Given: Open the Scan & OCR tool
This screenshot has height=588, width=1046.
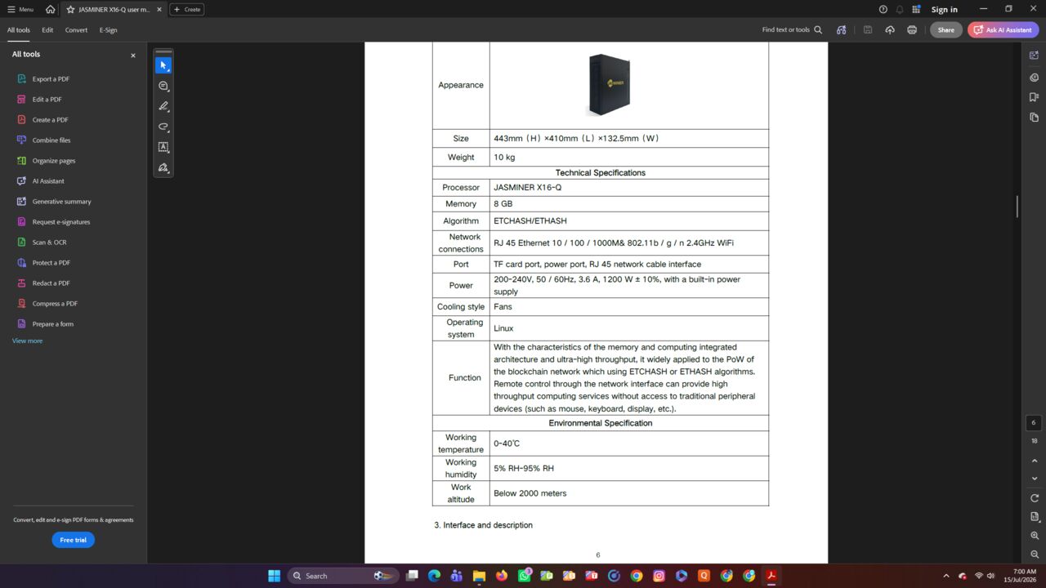Looking at the screenshot, I should pos(49,243).
